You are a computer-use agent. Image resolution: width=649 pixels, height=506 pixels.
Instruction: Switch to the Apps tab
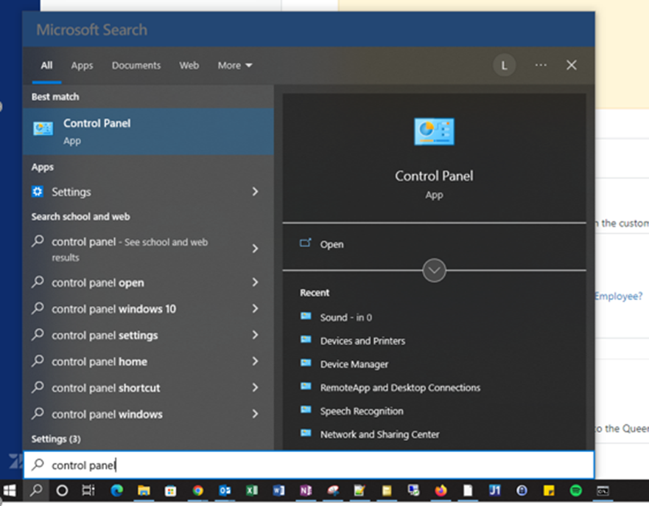[82, 66]
